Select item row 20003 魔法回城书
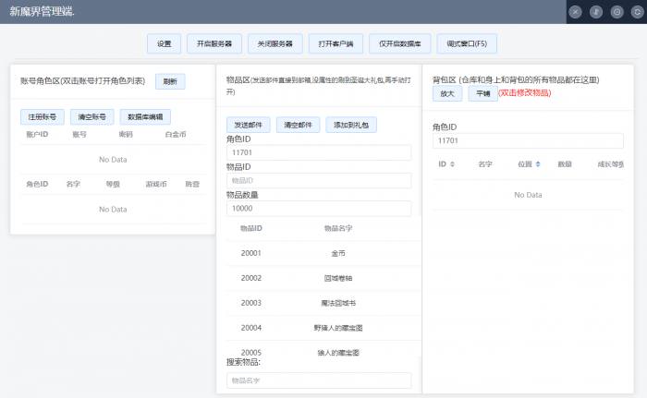This screenshot has width=647, height=398. [x=323, y=303]
